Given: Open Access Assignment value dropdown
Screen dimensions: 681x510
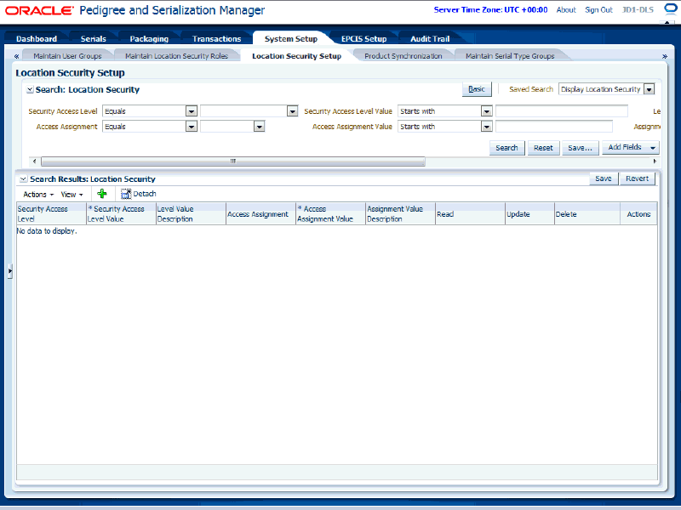Looking at the screenshot, I should [260, 127].
